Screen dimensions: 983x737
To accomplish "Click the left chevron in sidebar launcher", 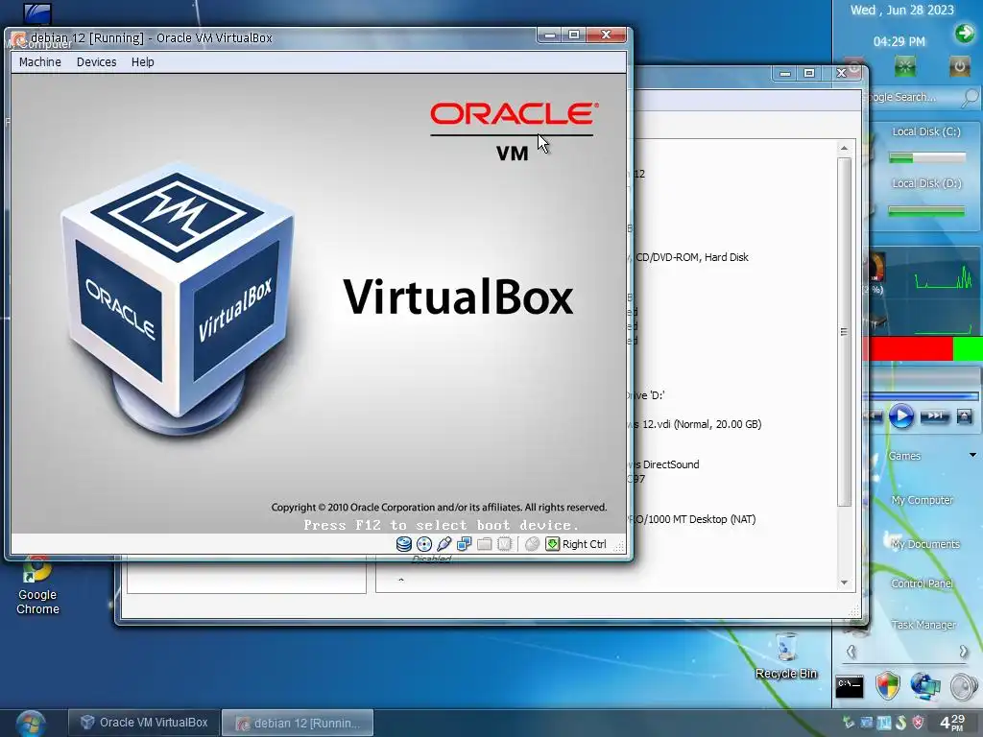I will [851, 653].
